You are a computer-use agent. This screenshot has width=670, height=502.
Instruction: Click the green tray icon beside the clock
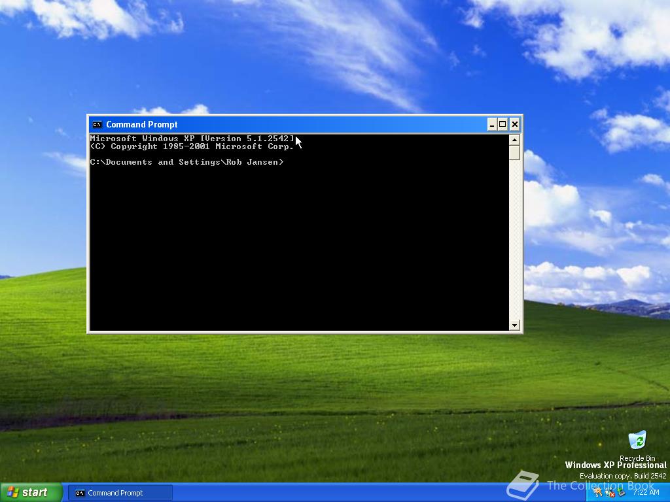click(622, 492)
